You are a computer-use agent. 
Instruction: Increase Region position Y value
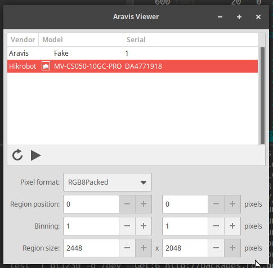click(232, 204)
